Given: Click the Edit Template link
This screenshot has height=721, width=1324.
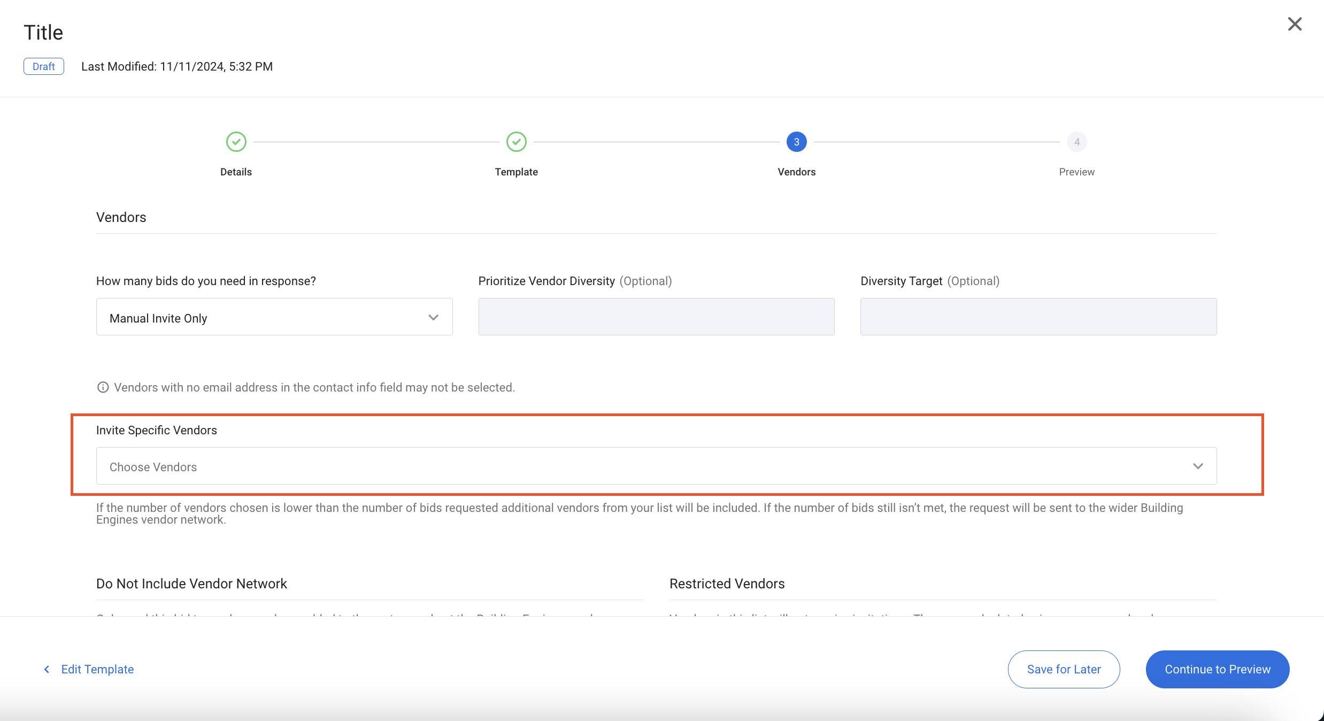Looking at the screenshot, I should click(x=97, y=669).
